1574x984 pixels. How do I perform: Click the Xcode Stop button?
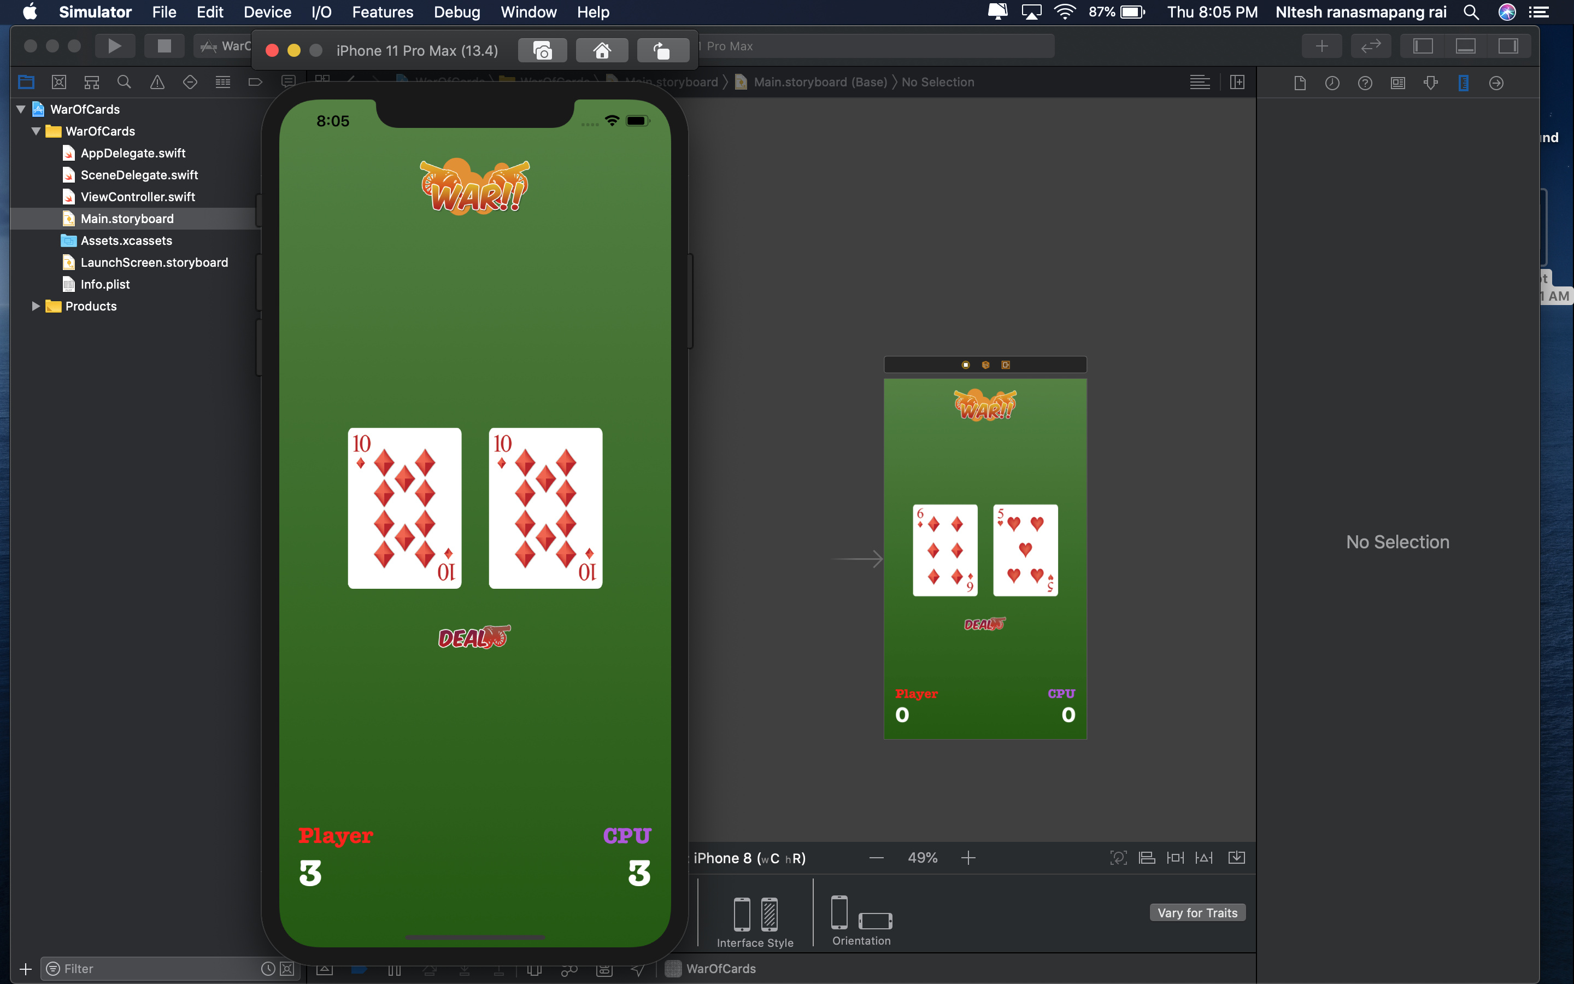pos(164,46)
